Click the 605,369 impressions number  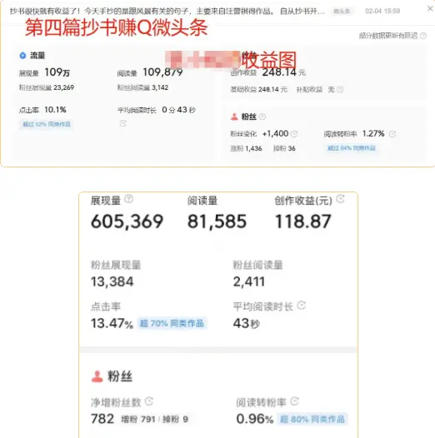coord(127,221)
